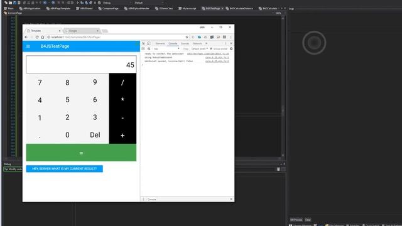Image resolution: width=402 pixels, height=226 pixels.
Task: Click calculator key 0
Action: point(67,135)
